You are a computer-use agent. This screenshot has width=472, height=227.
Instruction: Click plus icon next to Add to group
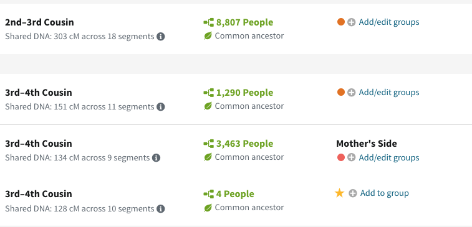click(353, 193)
